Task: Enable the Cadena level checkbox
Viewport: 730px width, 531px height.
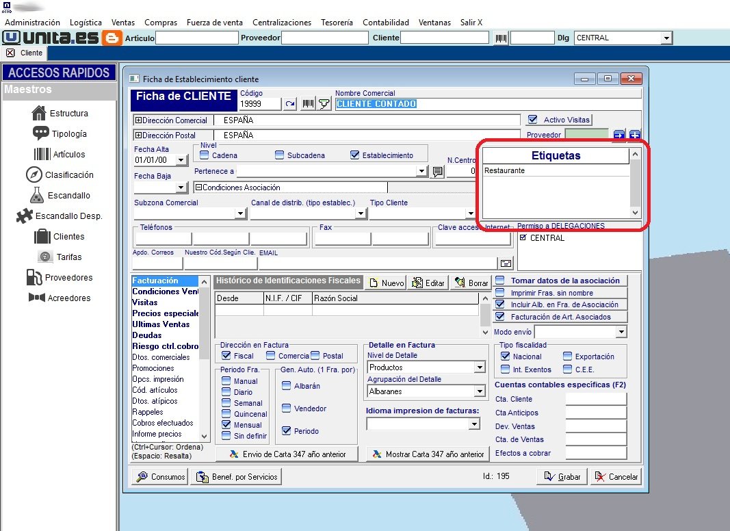Action: (x=205, y=155)
